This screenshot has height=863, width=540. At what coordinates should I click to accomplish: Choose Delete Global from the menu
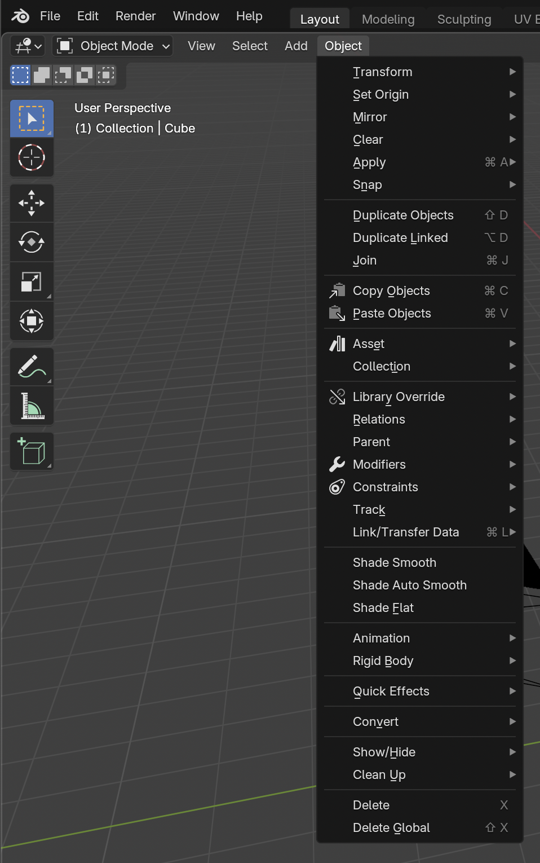pos(420,827)
